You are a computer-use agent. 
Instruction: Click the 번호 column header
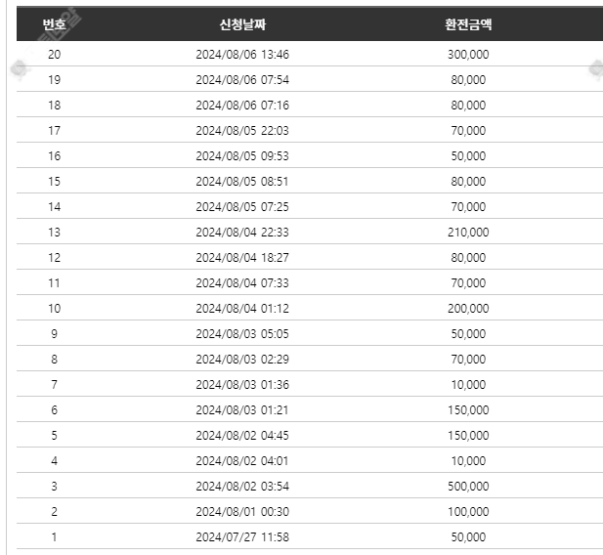[x=54, y=24]
